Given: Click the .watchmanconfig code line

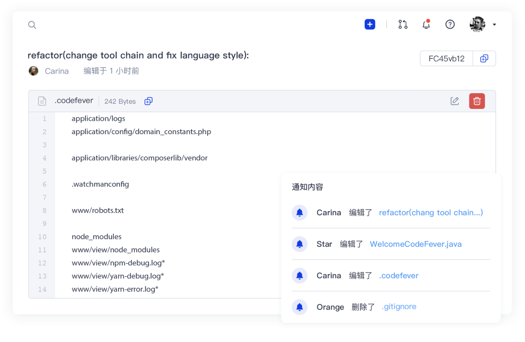Looking at the screenshot, I should [x=100, y=184].
